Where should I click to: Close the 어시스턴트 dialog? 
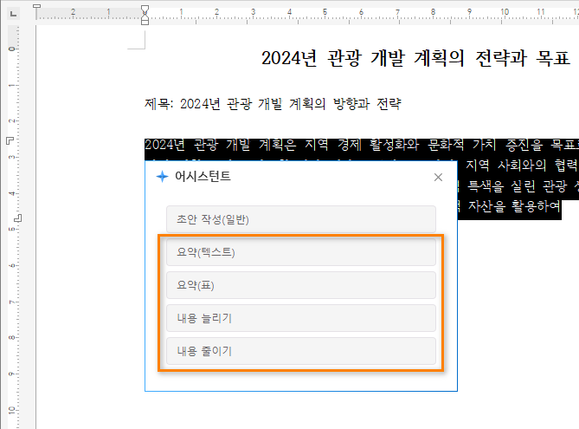click(438, 178)
